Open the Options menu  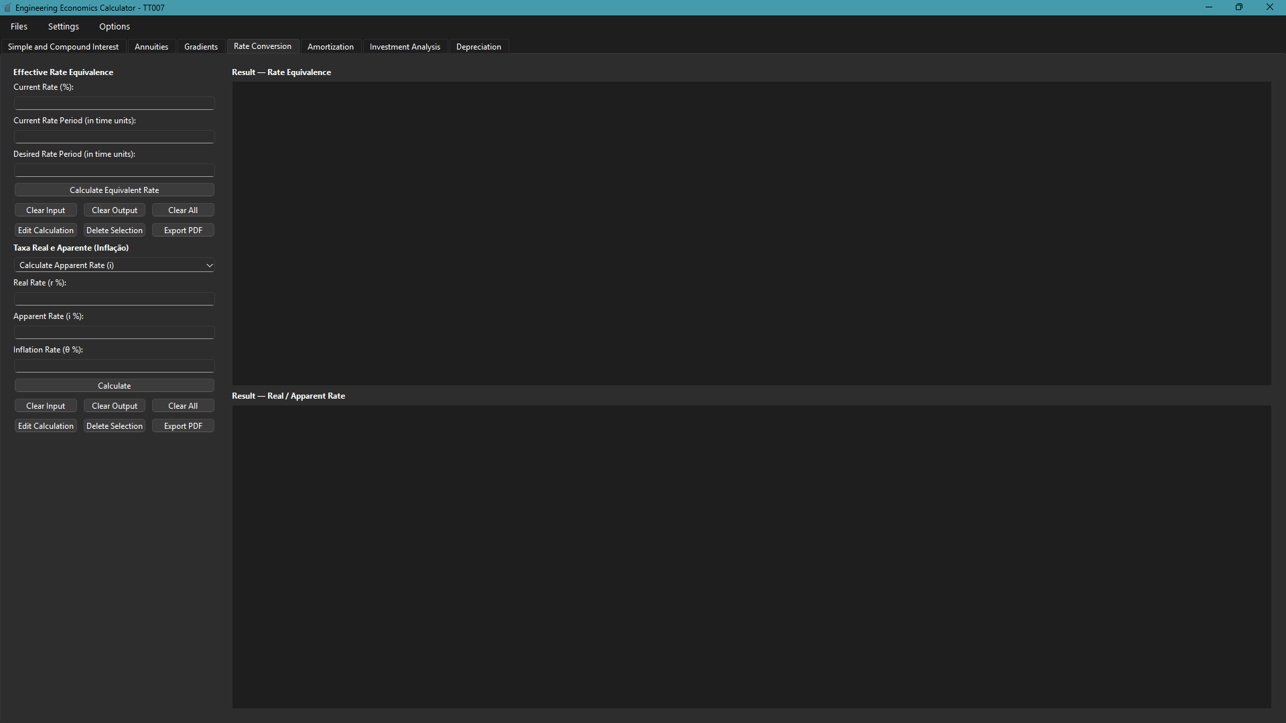(x=115, y=27)
